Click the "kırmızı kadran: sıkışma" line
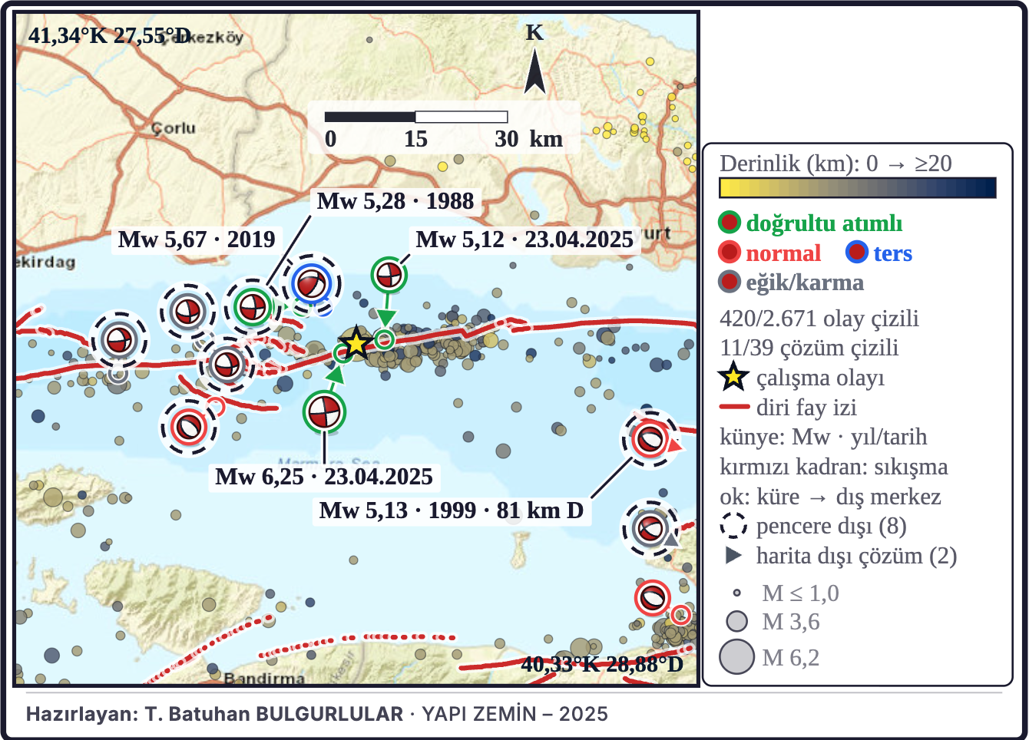Screen dimensions: 1029x740 pyautogui.click(x=834, y=467)
